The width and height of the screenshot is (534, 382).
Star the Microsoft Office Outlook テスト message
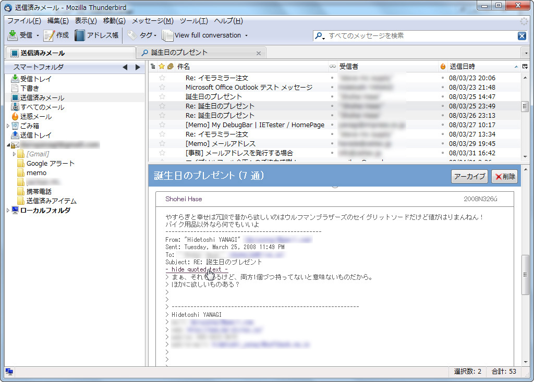tap(162, 88)
